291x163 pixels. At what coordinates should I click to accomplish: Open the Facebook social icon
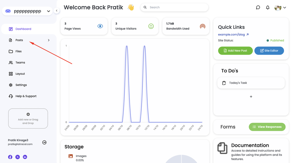tap(10, 157)
